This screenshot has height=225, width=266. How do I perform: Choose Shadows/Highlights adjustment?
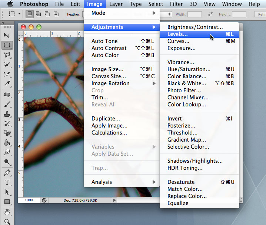point(199,161)
